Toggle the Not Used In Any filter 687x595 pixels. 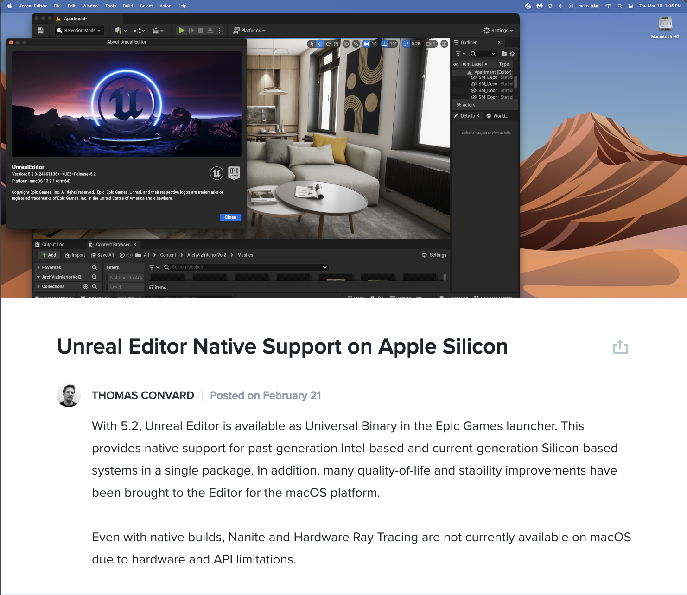tap(125, 278)
